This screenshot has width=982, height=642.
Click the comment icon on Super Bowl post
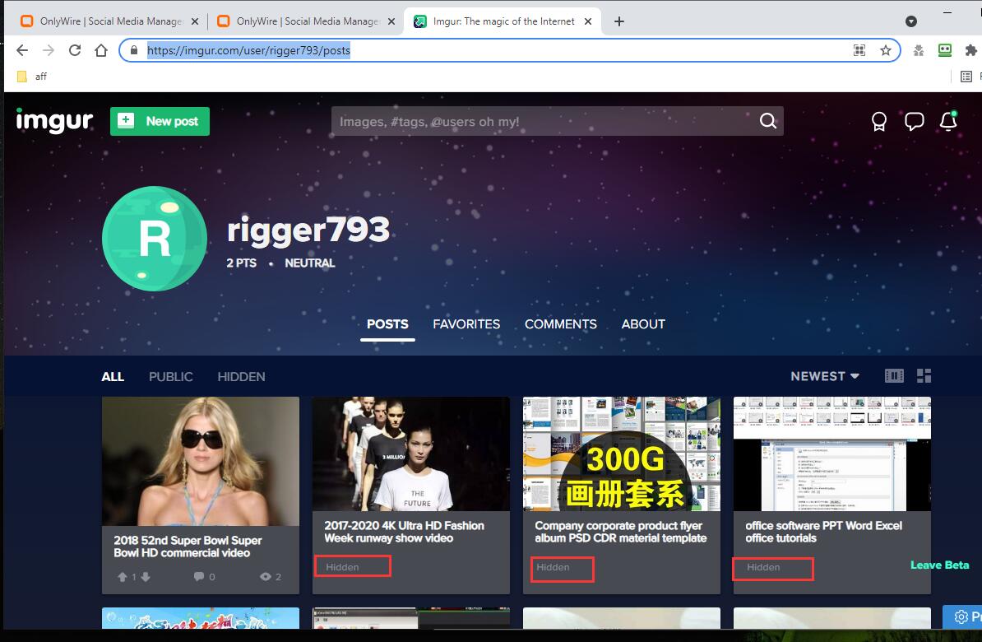(x=199, y=577)
